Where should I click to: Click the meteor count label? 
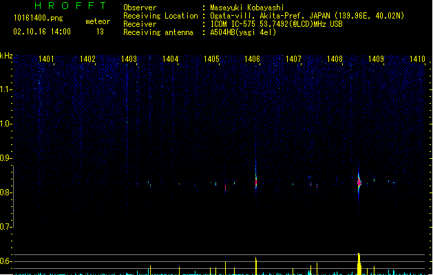(x=98, y=21)
